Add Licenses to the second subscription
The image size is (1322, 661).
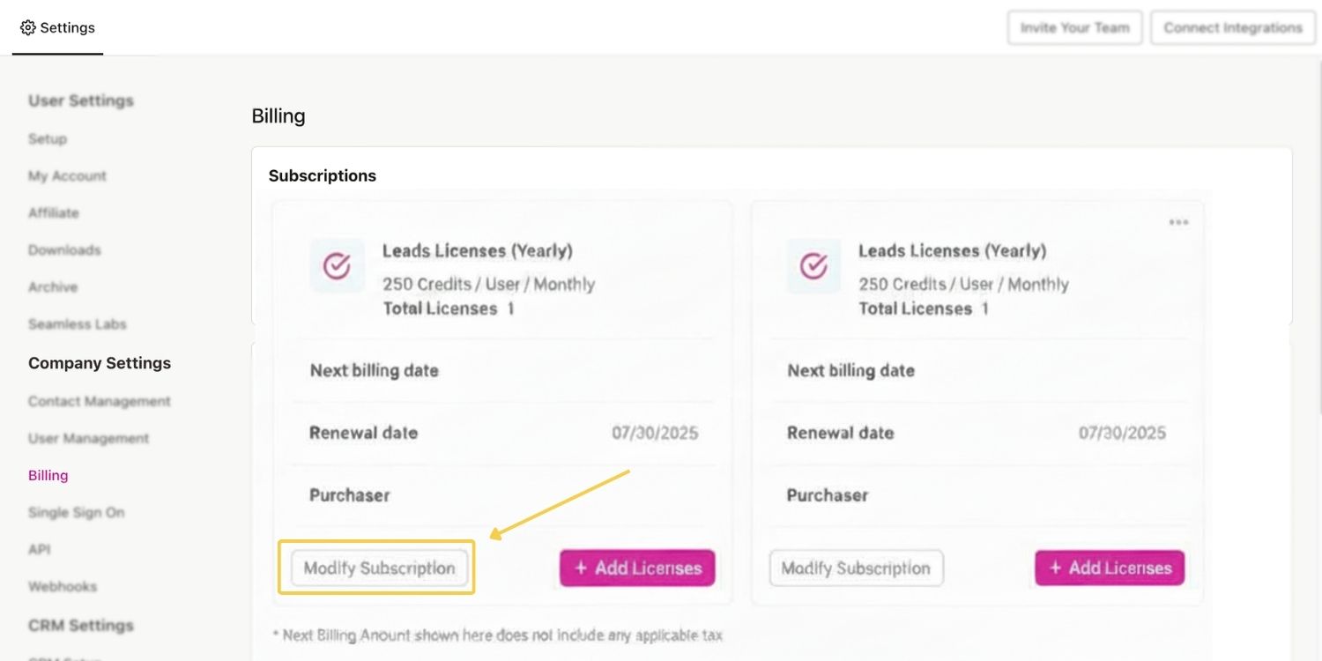(x=1110, y=568)
